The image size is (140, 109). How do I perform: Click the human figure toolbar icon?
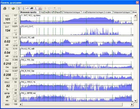point(36,9)
